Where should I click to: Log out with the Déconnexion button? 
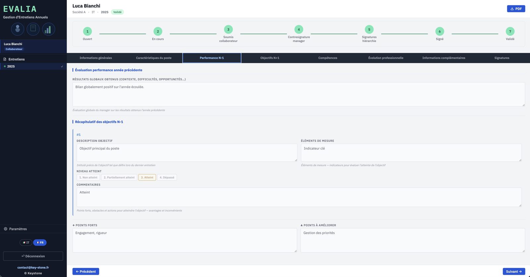click(33, 256)
